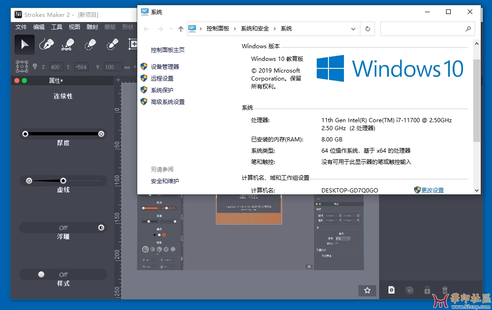
Task: Select the fountain pen drawing tool
Action: pyautogui.click(x=46, y=44)
